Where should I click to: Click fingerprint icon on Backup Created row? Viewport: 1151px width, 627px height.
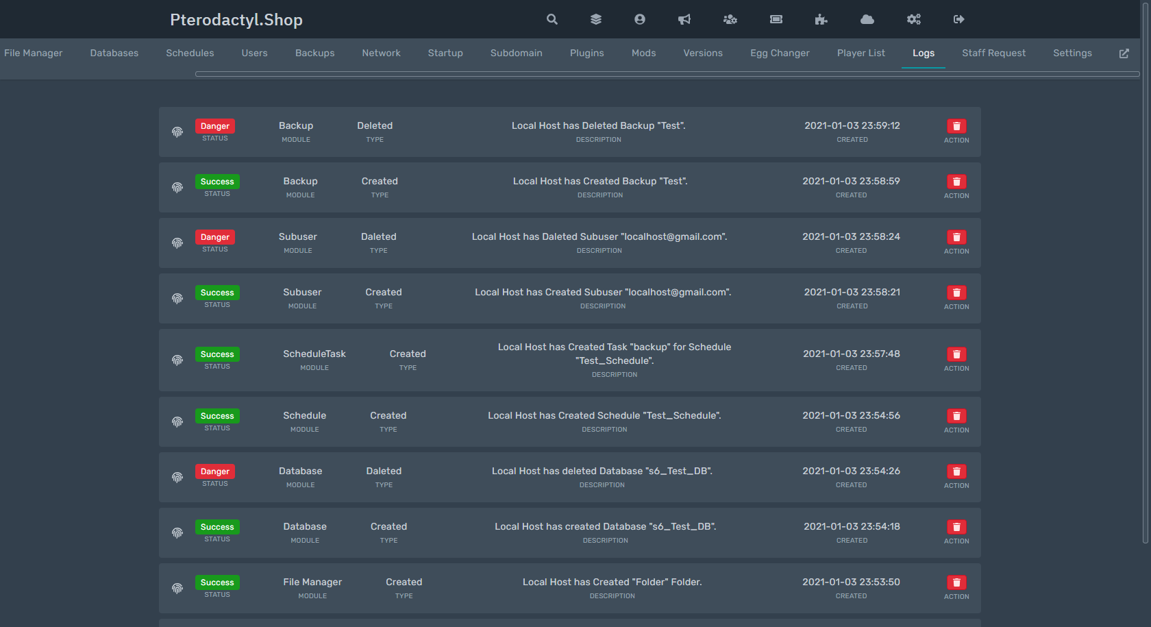pos(177,187)
